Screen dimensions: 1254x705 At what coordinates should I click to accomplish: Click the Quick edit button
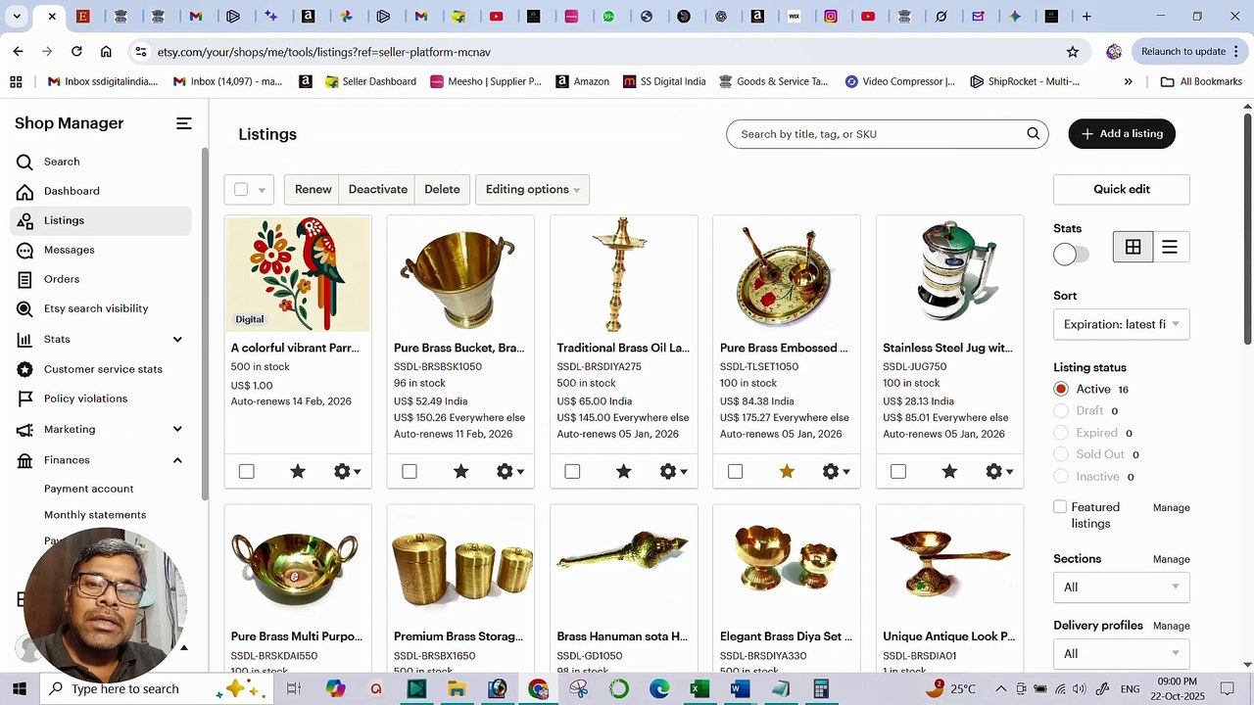point(1122,189)
